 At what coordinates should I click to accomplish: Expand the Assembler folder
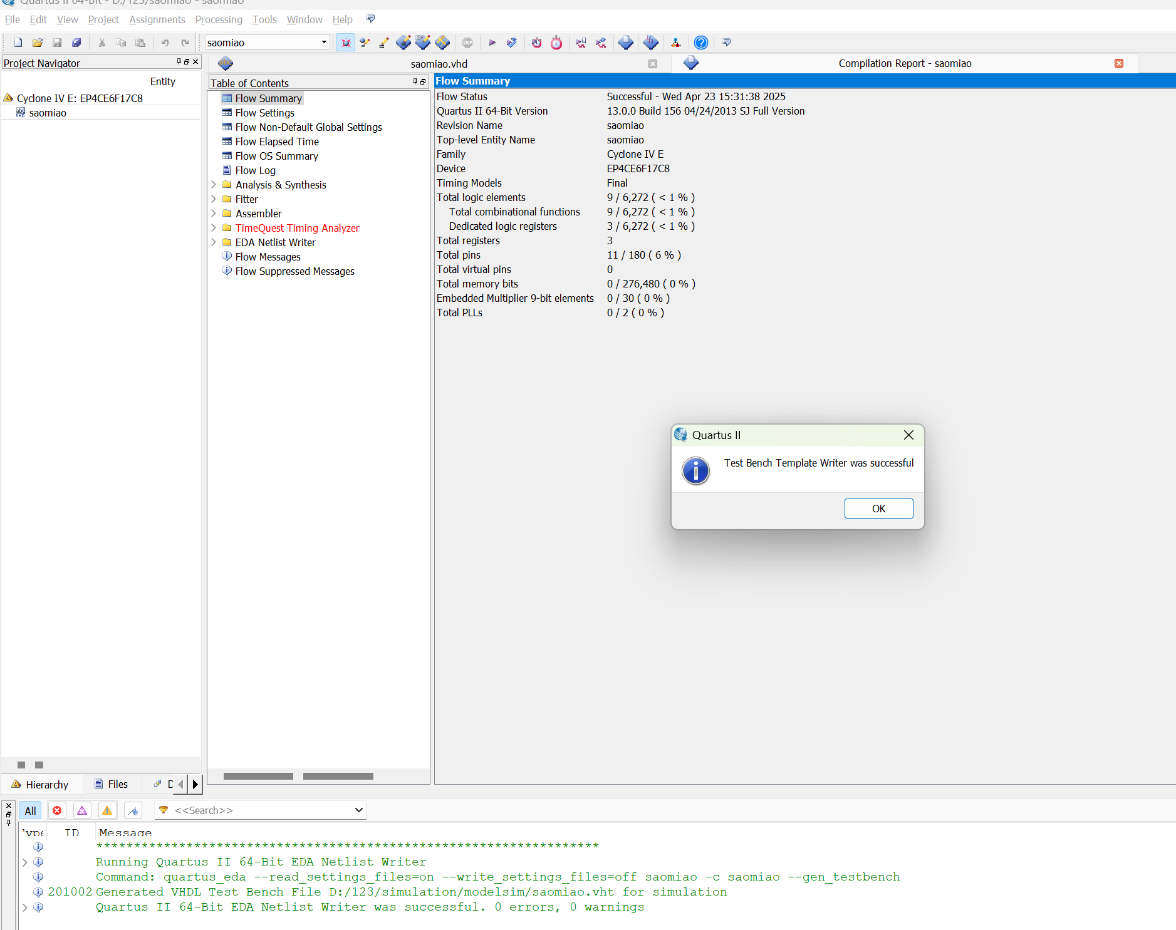click(x=214, y=214)
